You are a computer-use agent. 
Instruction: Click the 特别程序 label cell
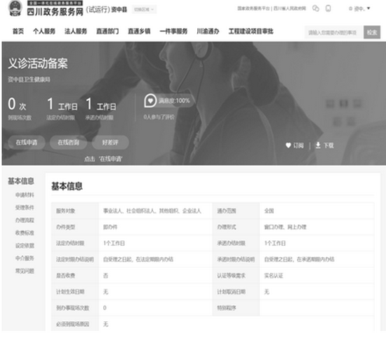tap(236, 308)
